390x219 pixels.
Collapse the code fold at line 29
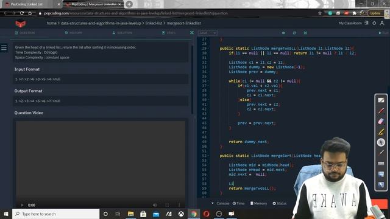(x=208, y=49)
